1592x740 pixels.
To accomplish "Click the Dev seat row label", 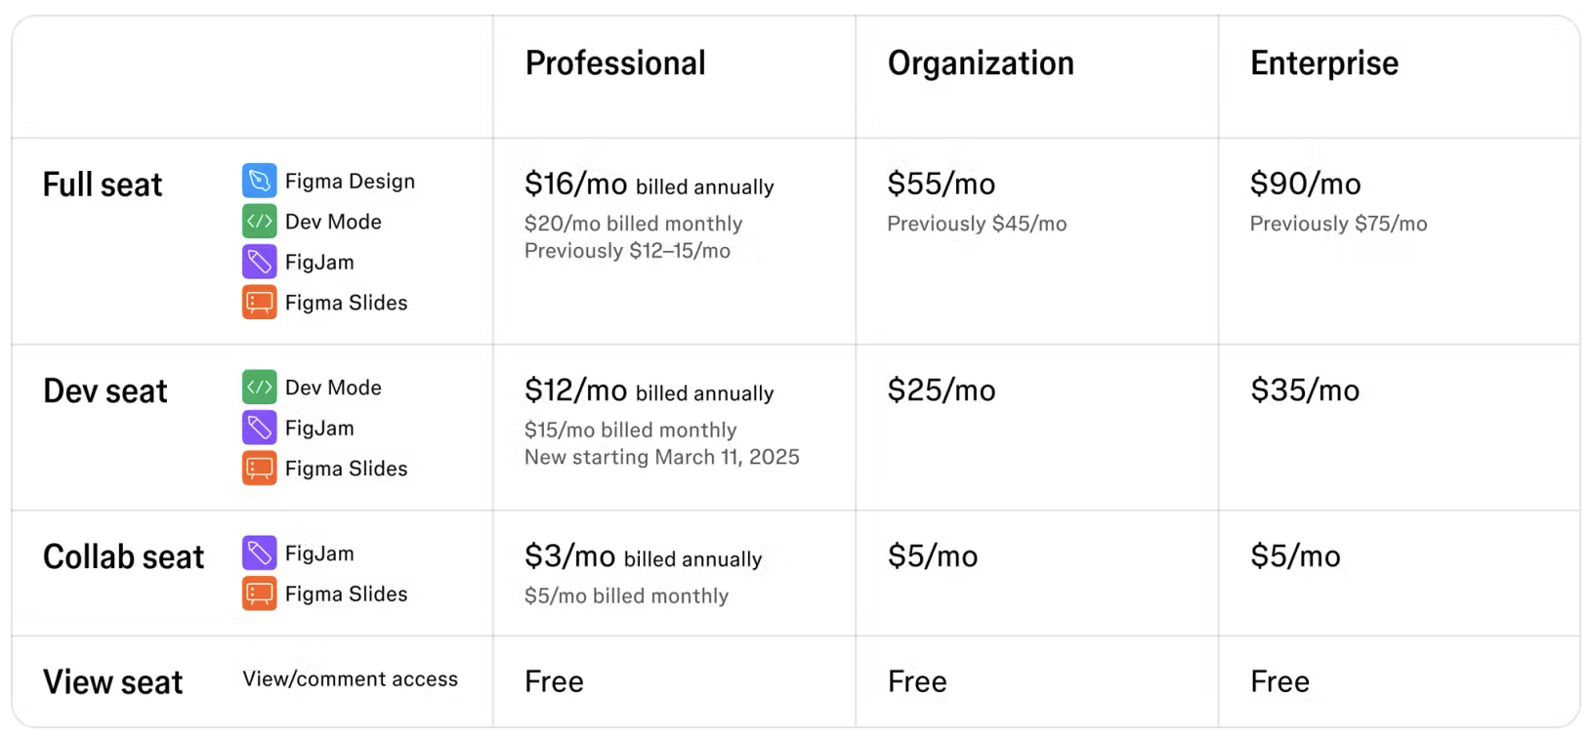I will (x=105, y=391).
